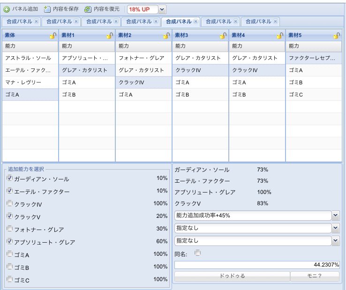Select グレア・カタリスト in 素材1 column
The height and width of the screenshot is (290, 346).
(x=87, y=70)
